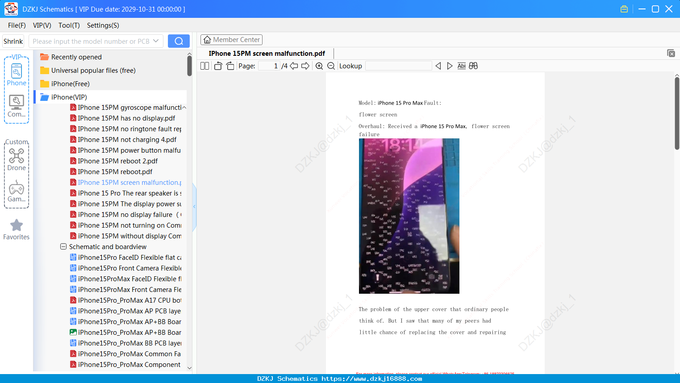
Task: Expand the iPhone(Free) folder
Action: (70, 84)
